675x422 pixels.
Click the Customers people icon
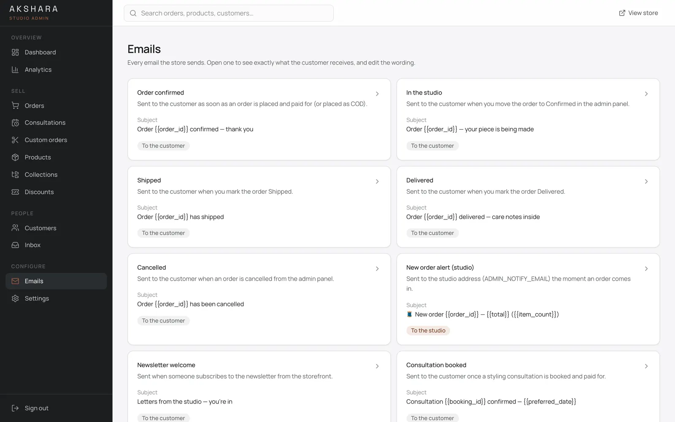[x=15, y=228]
